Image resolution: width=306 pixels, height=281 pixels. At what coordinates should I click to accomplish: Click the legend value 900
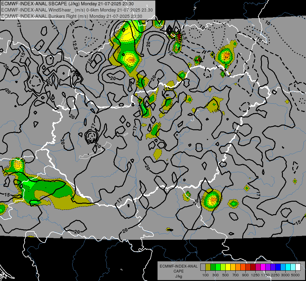click(245, 275)
